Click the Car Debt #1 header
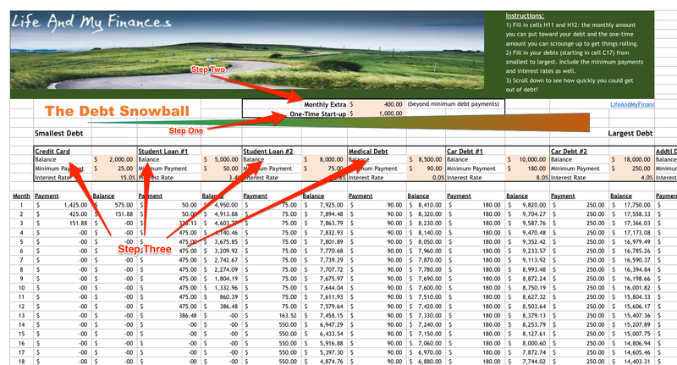This screenshot has height=365, width=677. pyautogui.click(x=468, y=152)
